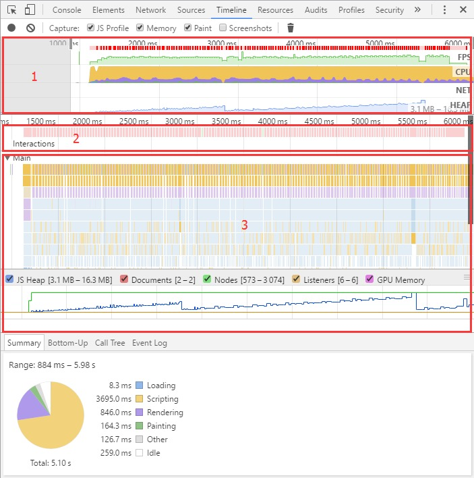The image size is (474, 478).
Task: Collapse the Main thread section
Action: pyautogui.click(x=7, y=158)
